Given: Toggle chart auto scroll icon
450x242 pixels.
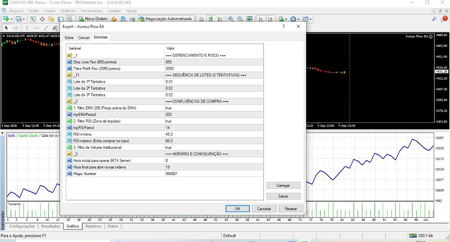Looking at the screenshot, I should point(261,19).
